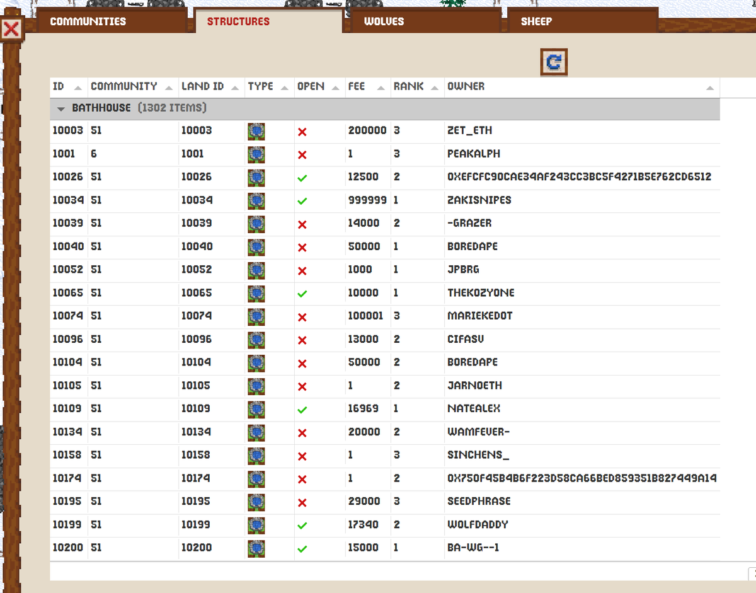Click owner name SINCHENS_
The width and height of the screenshot is (756, 593).
tap(478, 455)
